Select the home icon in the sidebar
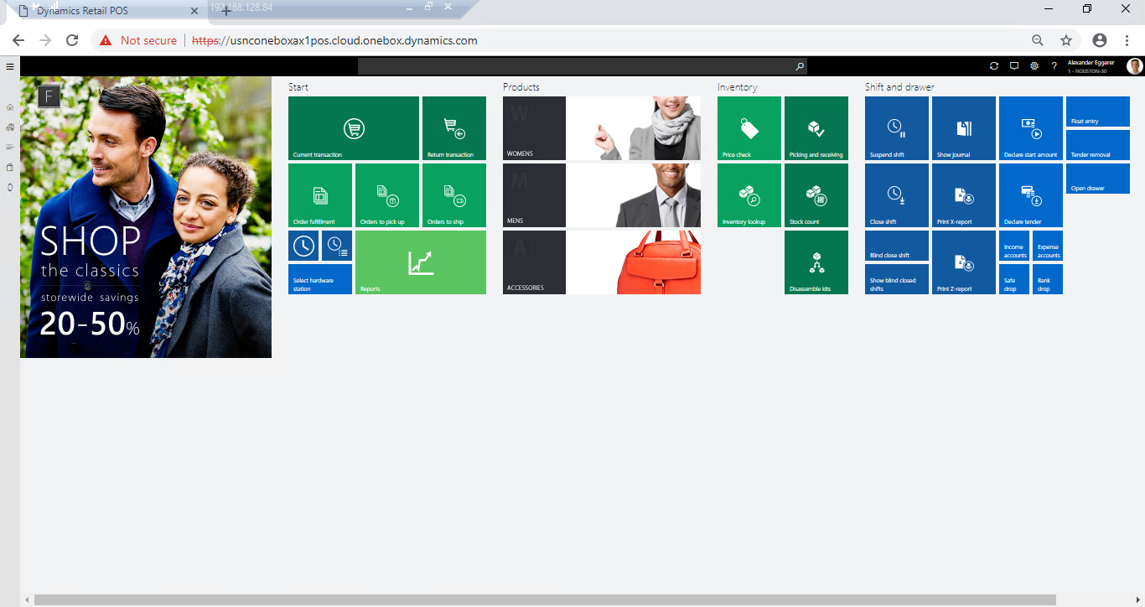1145x607 pixels. pyautogui.click(x=9, y=107)
